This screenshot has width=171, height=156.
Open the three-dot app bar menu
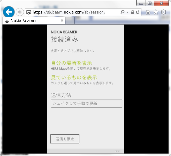point(118,151)
